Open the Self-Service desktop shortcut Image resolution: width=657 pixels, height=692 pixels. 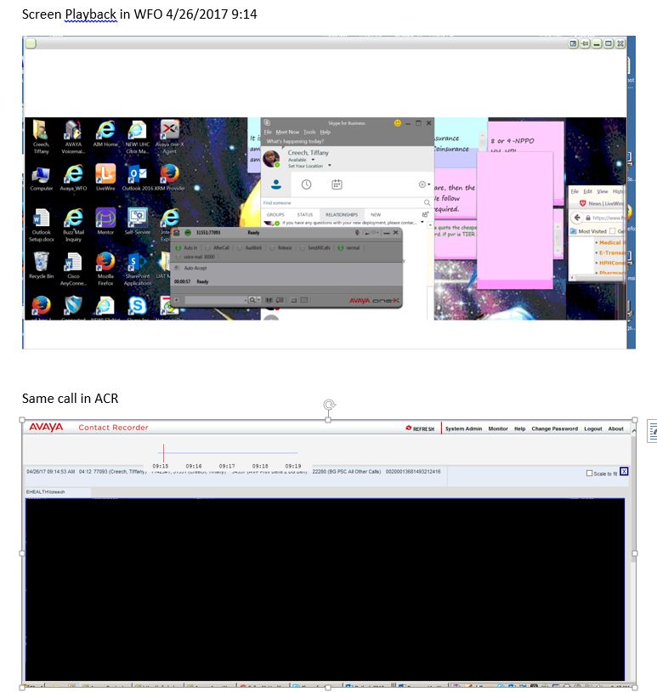click(137, 222)
